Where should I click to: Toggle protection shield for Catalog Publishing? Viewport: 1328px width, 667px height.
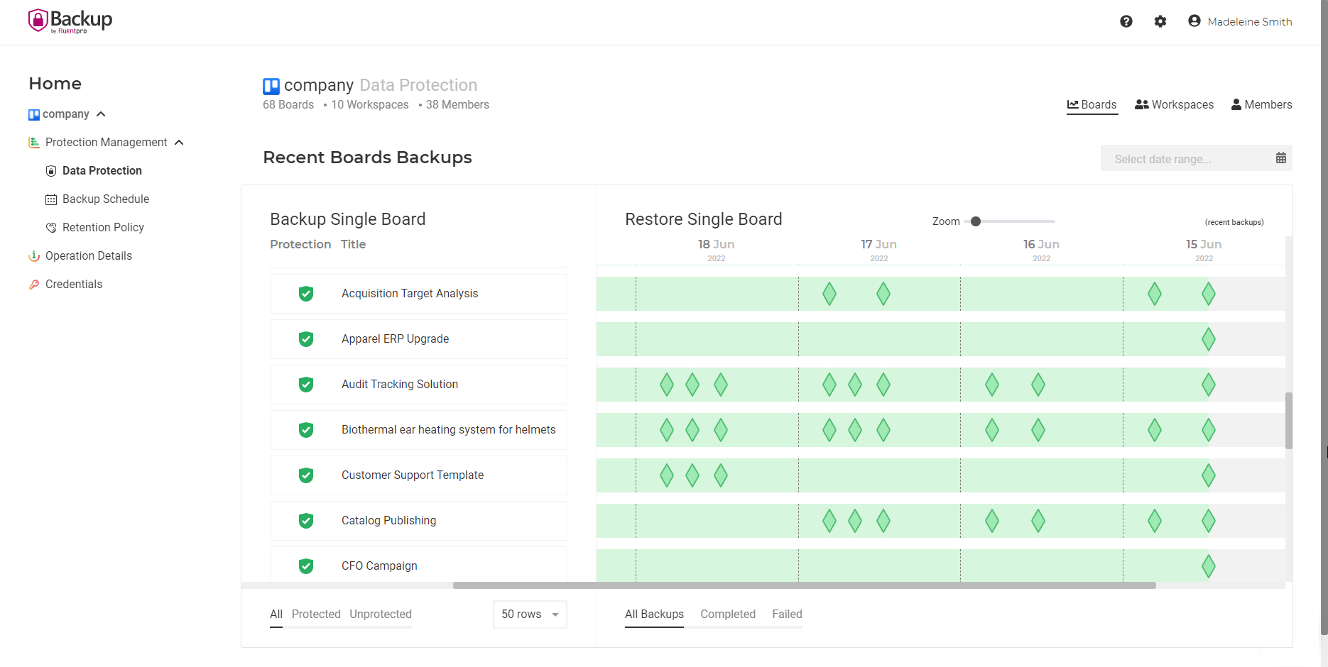click(x=306, y=521)
